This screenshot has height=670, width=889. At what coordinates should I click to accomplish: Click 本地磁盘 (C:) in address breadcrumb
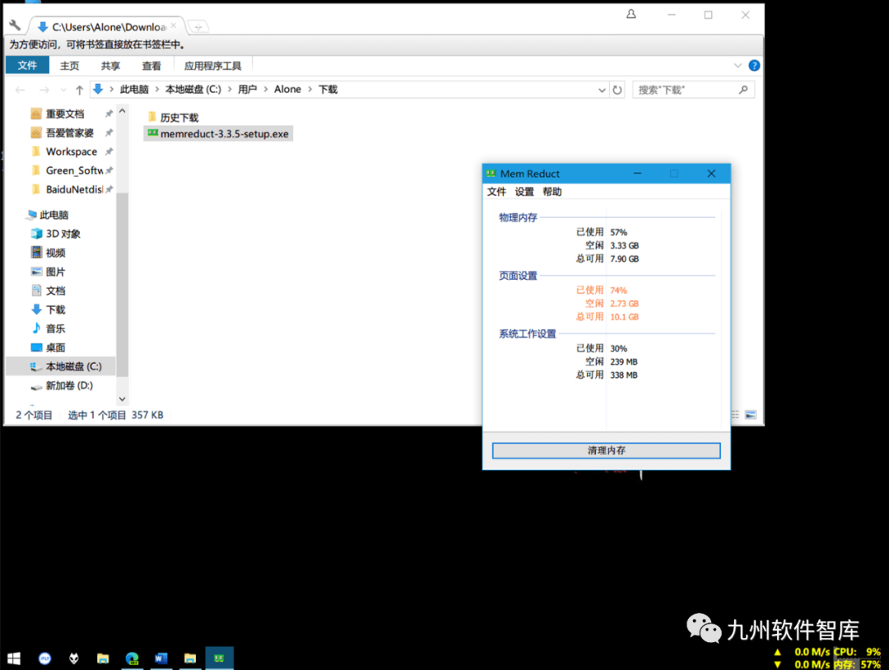pos(193,90)
